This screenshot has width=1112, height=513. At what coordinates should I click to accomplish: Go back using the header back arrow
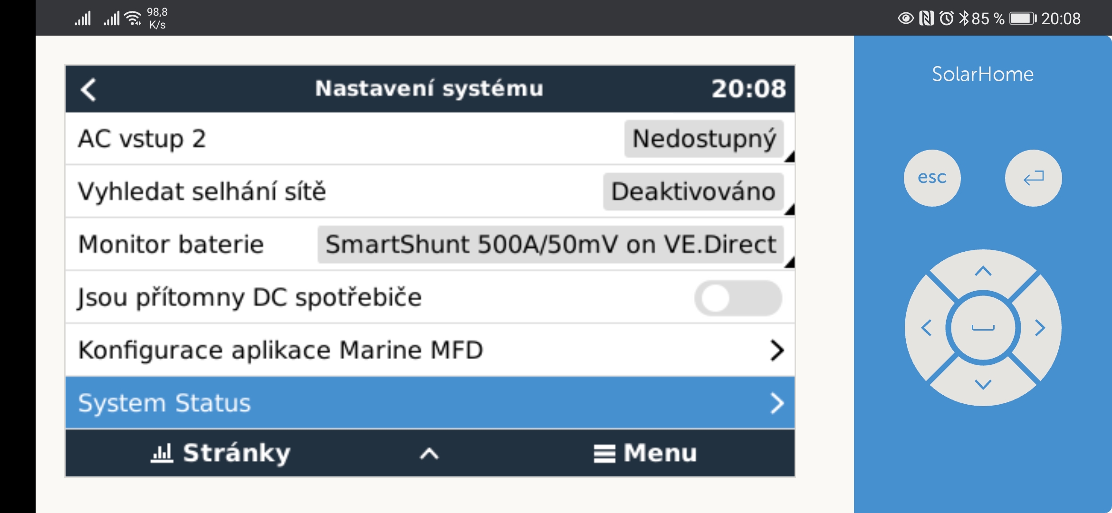[x=89, y=89]
